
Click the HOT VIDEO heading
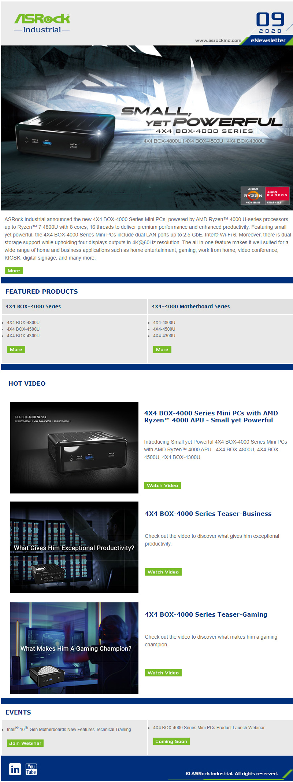point(27,383)
